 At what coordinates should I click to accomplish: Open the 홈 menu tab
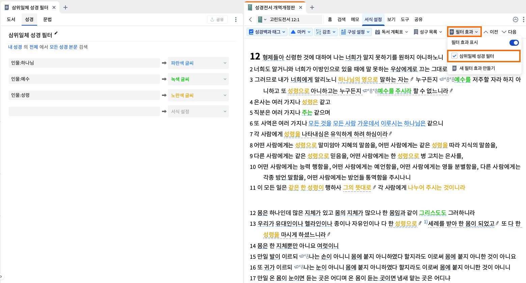pos(330,20)
